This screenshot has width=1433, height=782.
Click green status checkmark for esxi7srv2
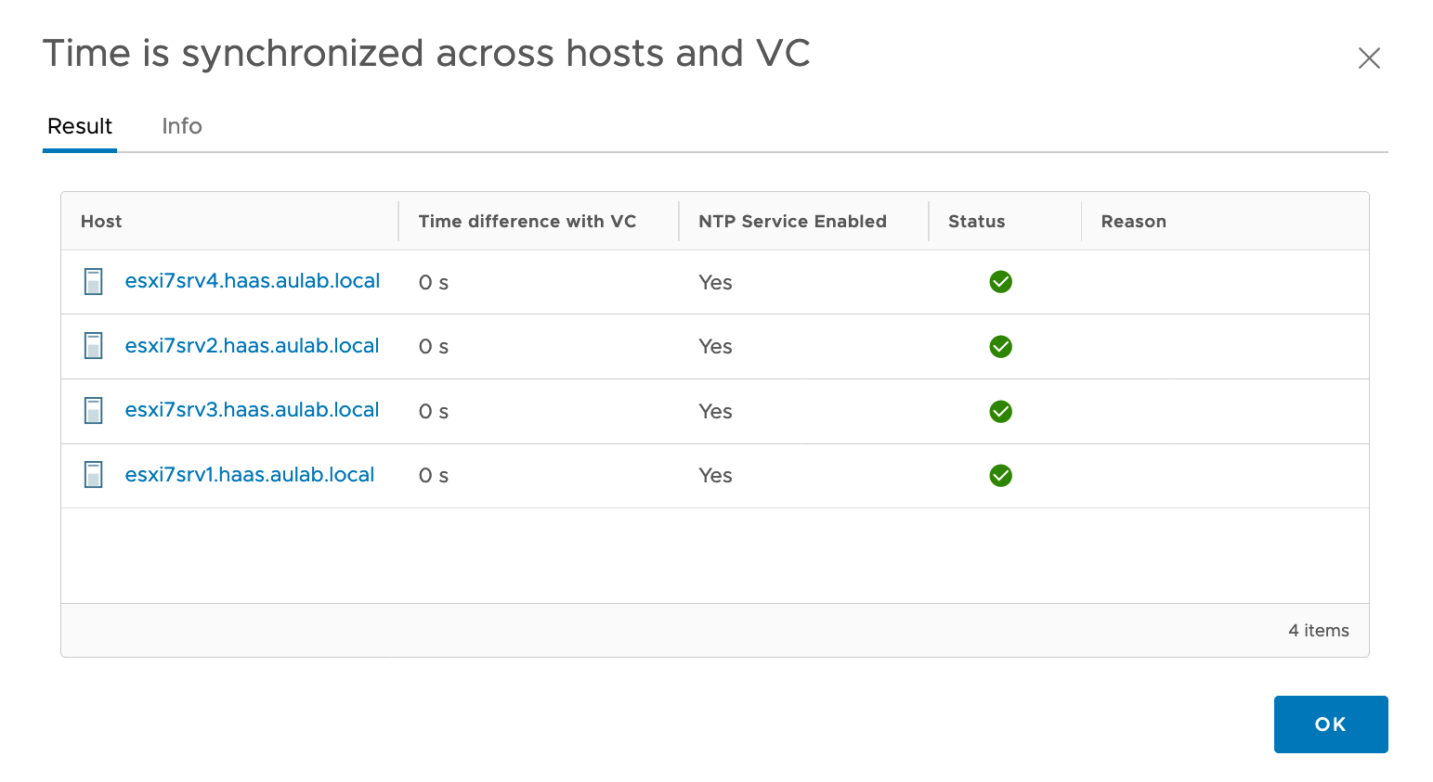tap(1000, 347)
